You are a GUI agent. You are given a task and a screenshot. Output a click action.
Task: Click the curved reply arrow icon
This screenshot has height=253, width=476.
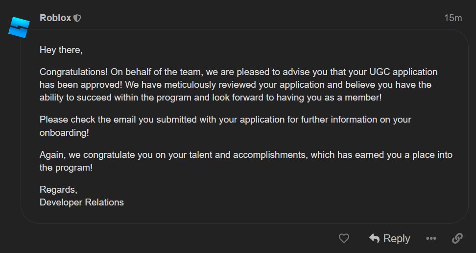tap(374, 238)
